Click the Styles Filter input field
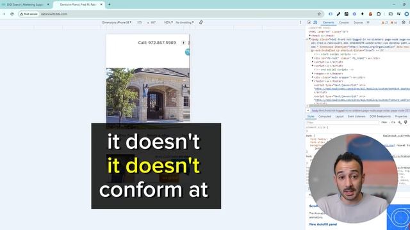This screenshot has height=230, width=410. coord(342,122)
